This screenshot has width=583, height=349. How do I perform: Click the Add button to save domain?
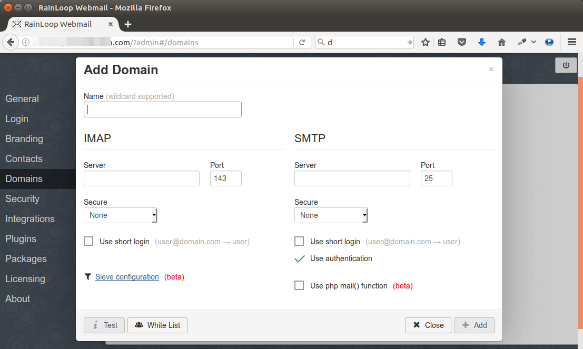click(474, 325)
